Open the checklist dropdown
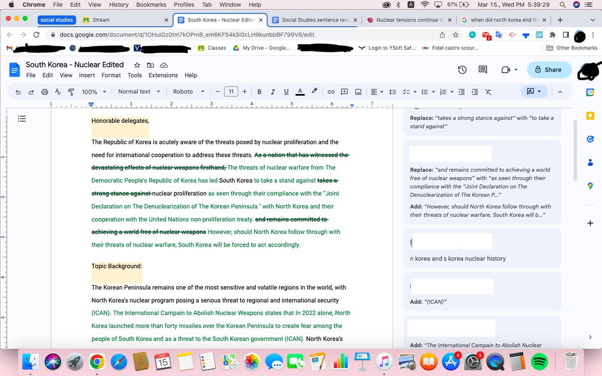Image resolution: width=602 pixels, height=376 pixels. point(409,92)
